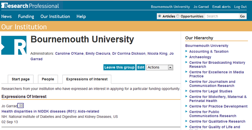This screenshot has height=130, width=252.
Task: Expand Centre for Broadcasting History Research arrow
Action: pyautogui.click(x=186, y=62)
